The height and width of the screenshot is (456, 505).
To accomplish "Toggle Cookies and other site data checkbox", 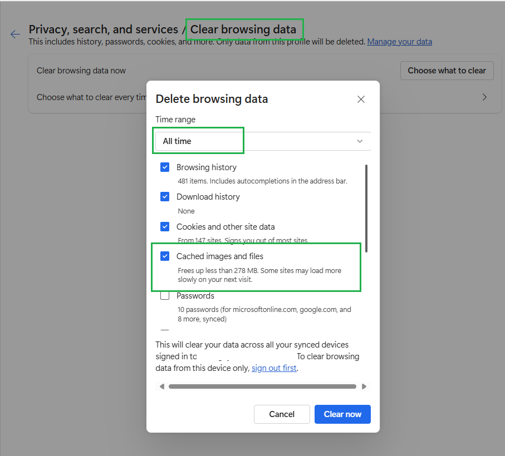I will tap(165, 227).
